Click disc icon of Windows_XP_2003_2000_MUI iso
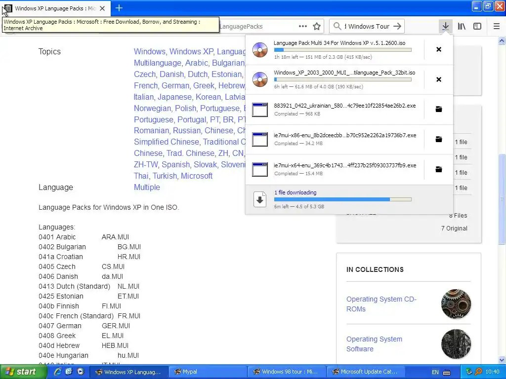506x379 pixels. pyautogui.click(x=260, y=79)
